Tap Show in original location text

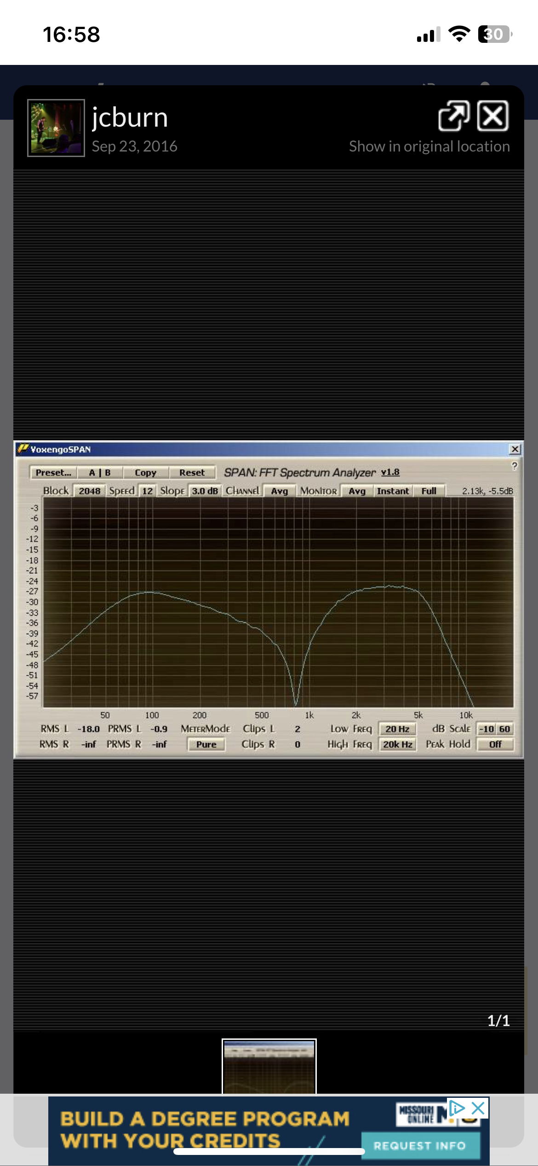[x=429, y=146]
